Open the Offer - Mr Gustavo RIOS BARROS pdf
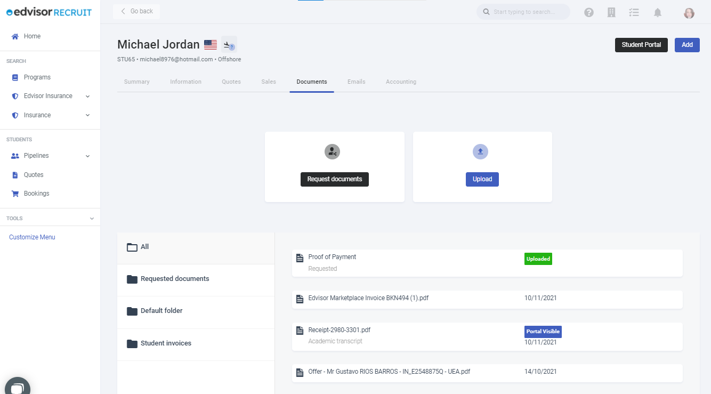Viewport: 711px width, 394px height. pyautogui.click(x=487, y=373)
